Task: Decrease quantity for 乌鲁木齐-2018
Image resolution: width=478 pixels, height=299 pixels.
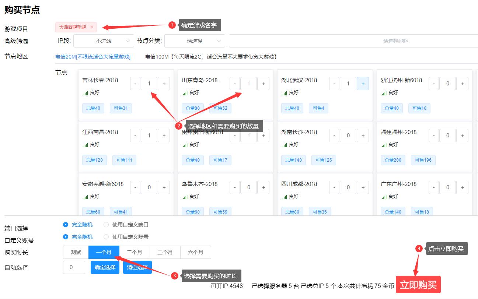Action: click(x=235, y=187)
